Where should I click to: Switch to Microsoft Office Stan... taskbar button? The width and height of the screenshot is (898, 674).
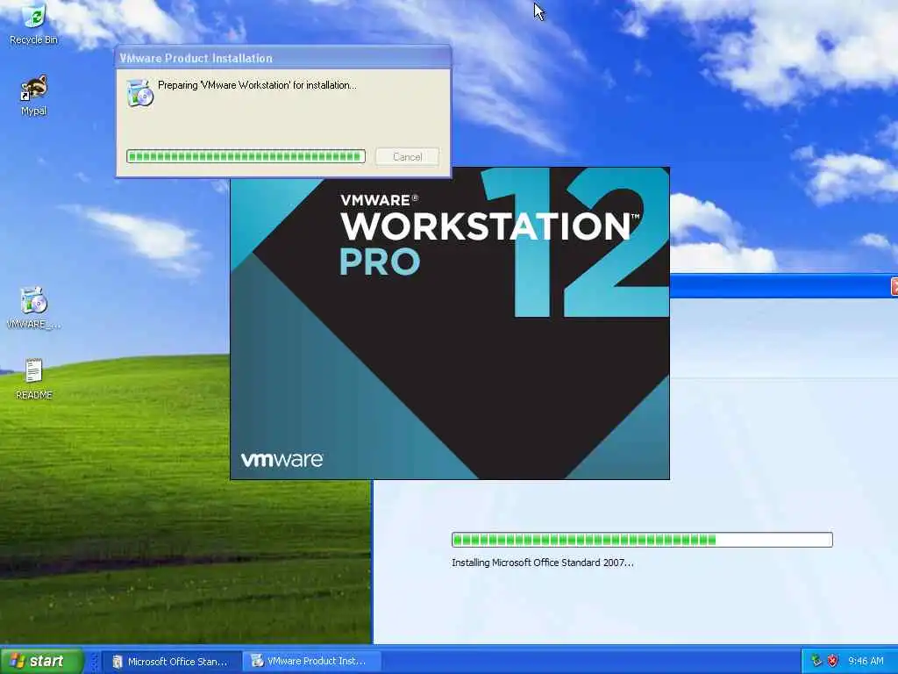pos(171,662)
